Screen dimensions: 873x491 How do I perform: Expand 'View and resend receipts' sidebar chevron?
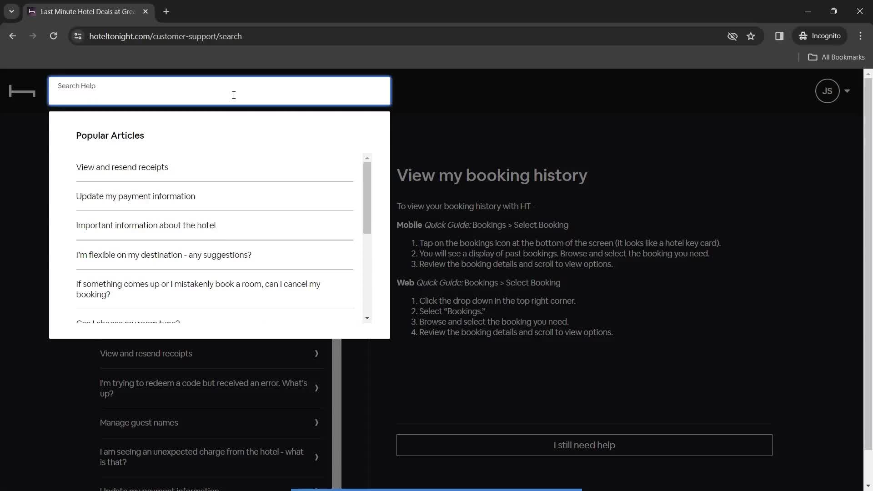[x=316, y=353]
